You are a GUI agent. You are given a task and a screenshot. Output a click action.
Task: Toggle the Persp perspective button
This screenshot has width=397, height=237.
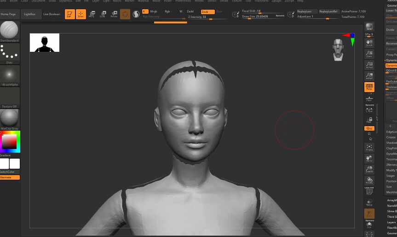[x=369, y=86]
